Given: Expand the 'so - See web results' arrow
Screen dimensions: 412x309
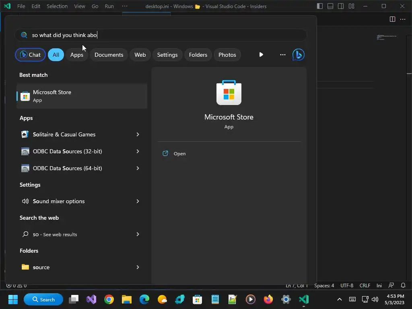Looking at the screenshot, I should 138,234.
